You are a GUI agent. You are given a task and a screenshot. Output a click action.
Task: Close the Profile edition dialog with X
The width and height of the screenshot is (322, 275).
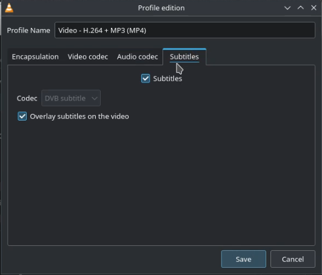(314, 8)
